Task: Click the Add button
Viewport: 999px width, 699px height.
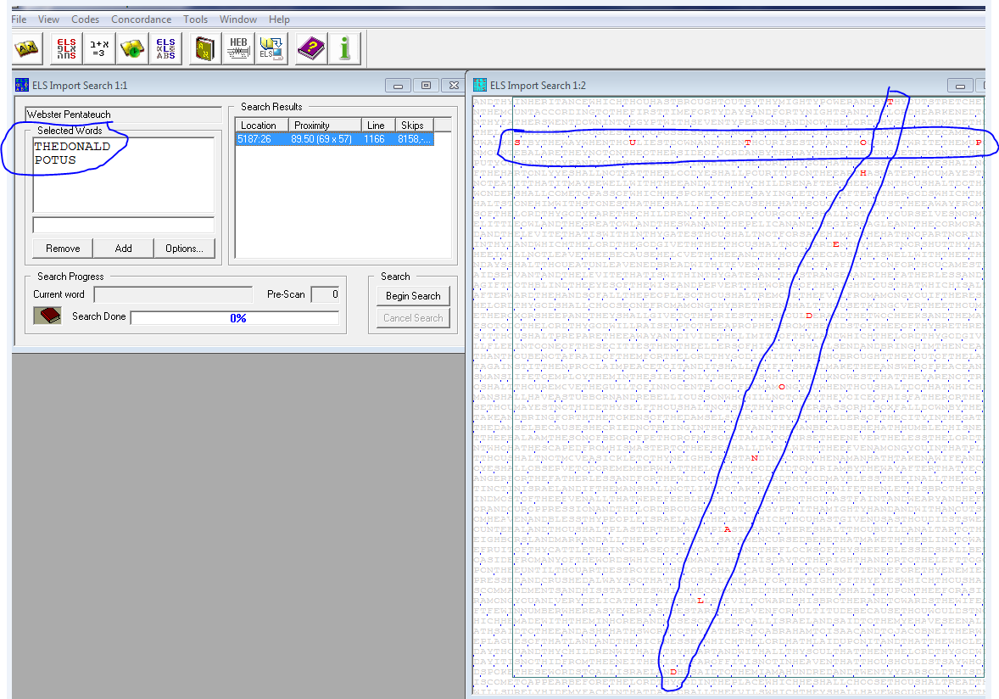Action: (x=124, y=249)
